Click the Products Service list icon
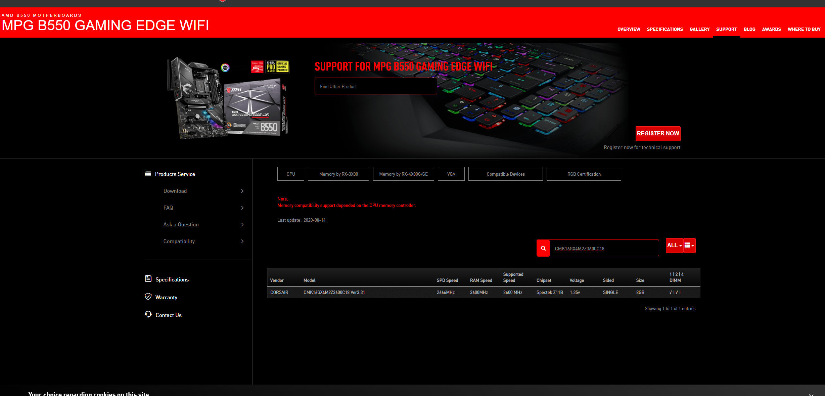Screen dimensions: 825x396 [x=148, y=174]
